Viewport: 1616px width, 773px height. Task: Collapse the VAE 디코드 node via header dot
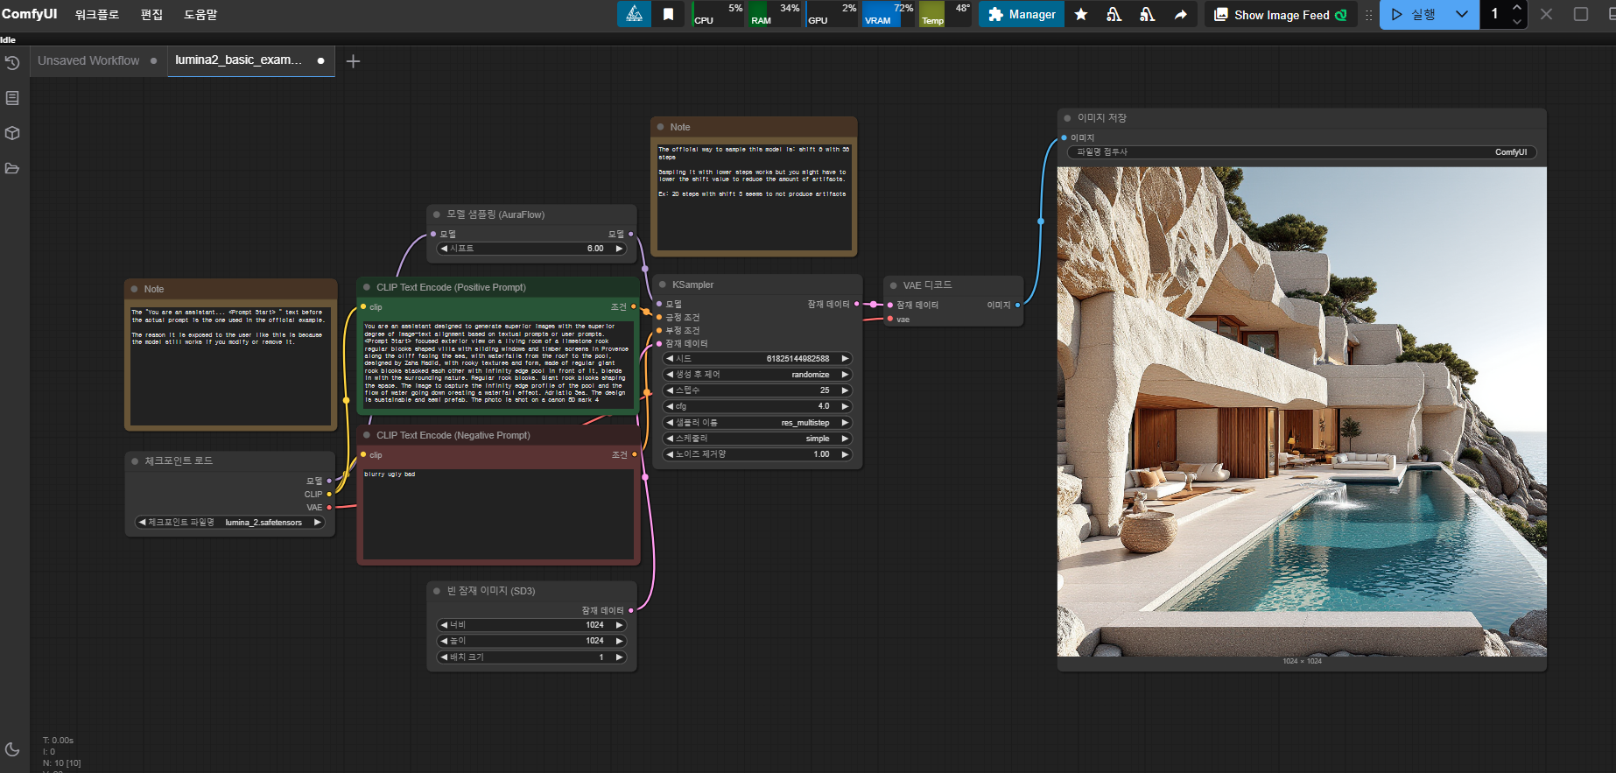893,285
